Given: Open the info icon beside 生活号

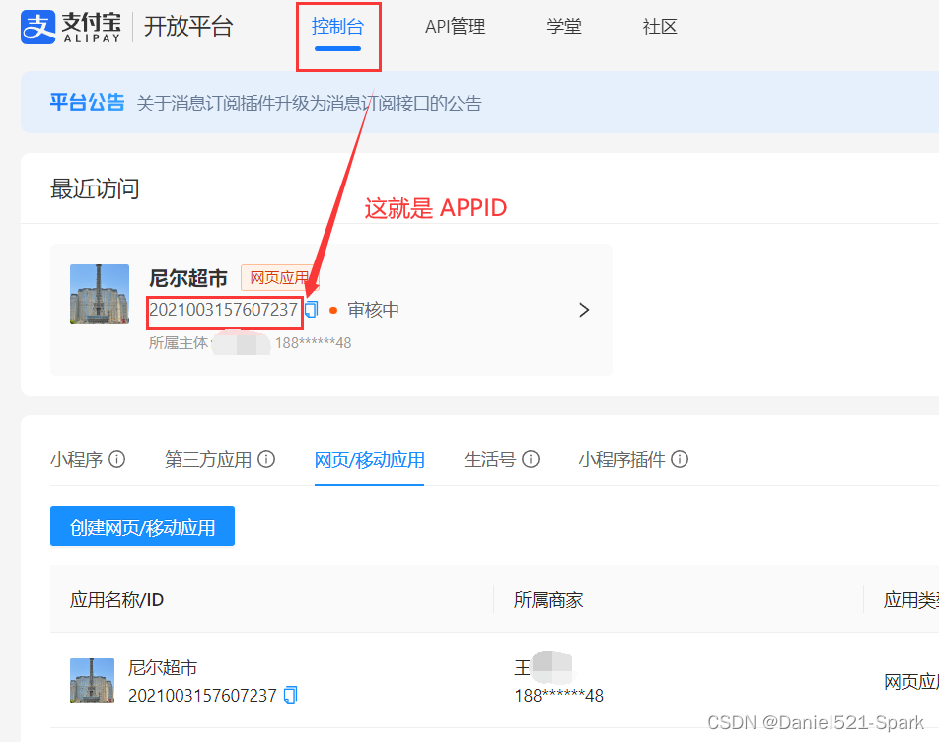Looking at the screenshot, I should click(x=531, y=459).
